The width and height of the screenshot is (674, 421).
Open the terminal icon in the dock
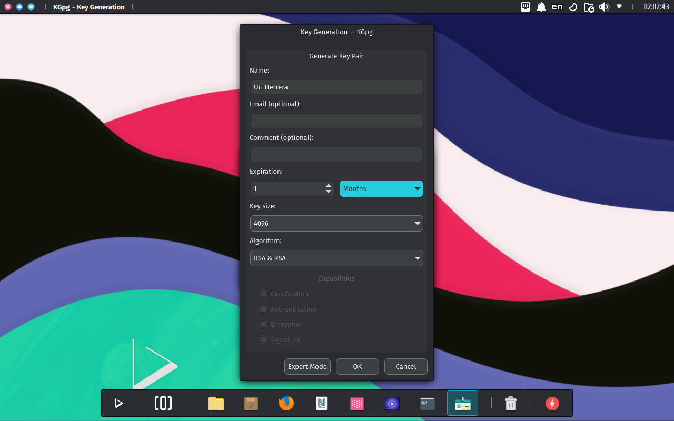(x=428, y=404)
